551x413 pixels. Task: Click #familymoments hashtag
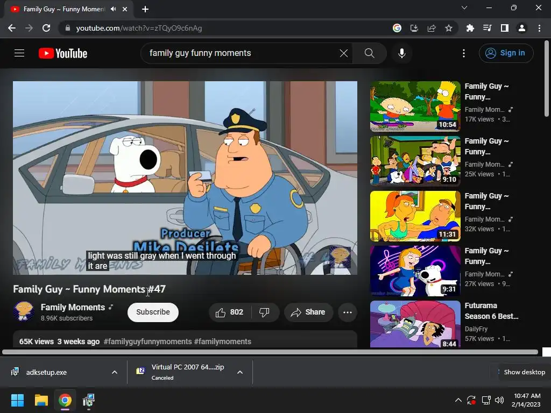click(222, 341)
